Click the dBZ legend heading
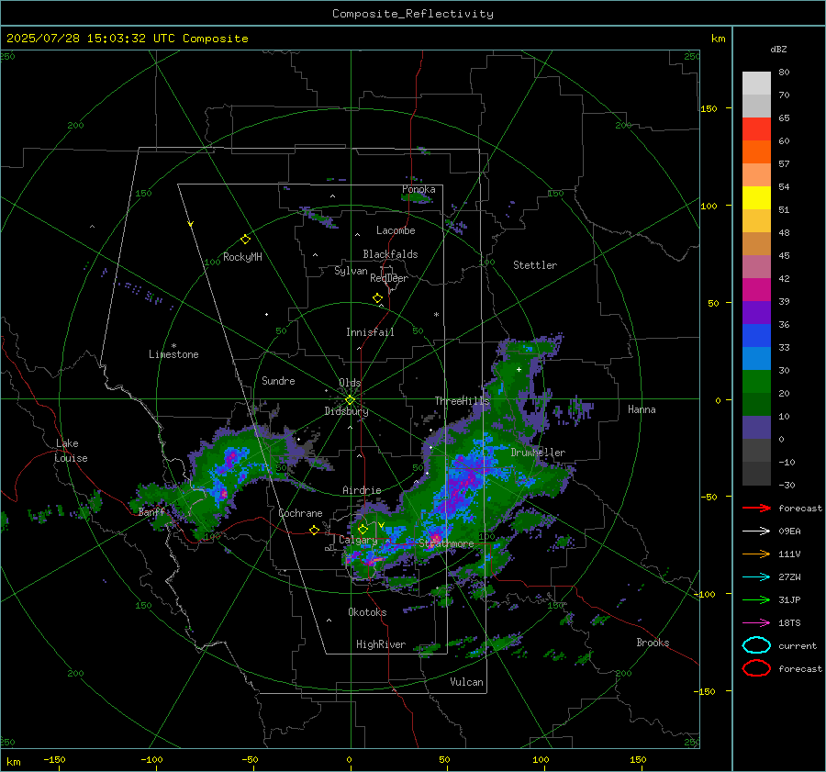 click(x=778, y=49)
